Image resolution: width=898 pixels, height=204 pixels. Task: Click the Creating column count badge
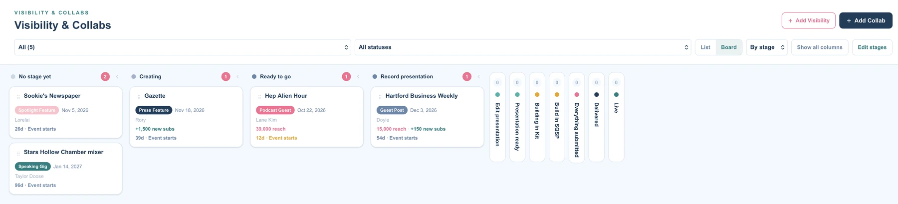tap(226, 77)
